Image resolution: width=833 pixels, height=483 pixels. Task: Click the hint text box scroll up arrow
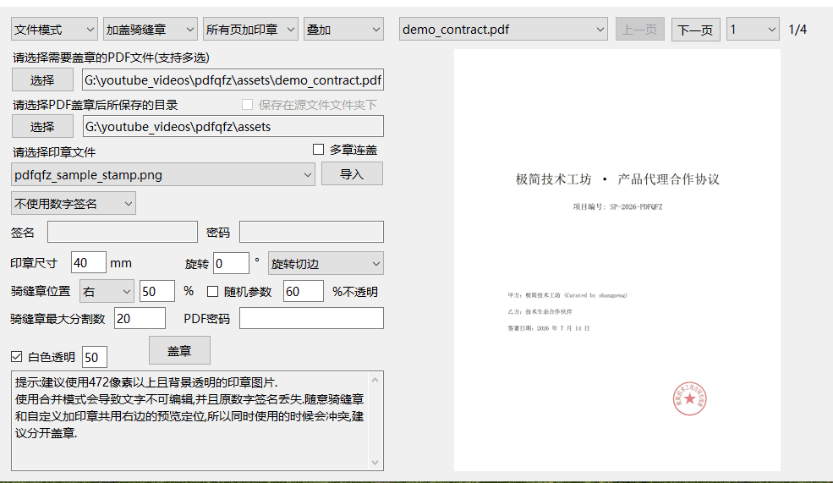(375, 380)
